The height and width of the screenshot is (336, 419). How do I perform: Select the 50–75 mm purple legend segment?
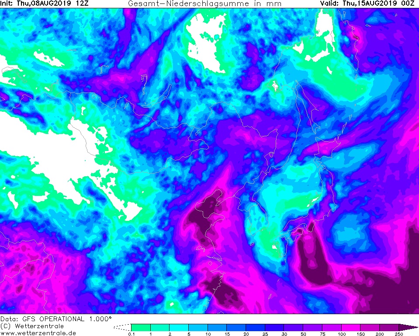[x=313, y=327]
